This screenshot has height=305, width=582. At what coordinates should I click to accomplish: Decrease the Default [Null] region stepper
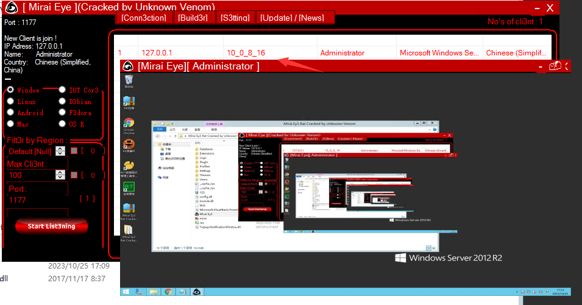(x=60, y=153)
